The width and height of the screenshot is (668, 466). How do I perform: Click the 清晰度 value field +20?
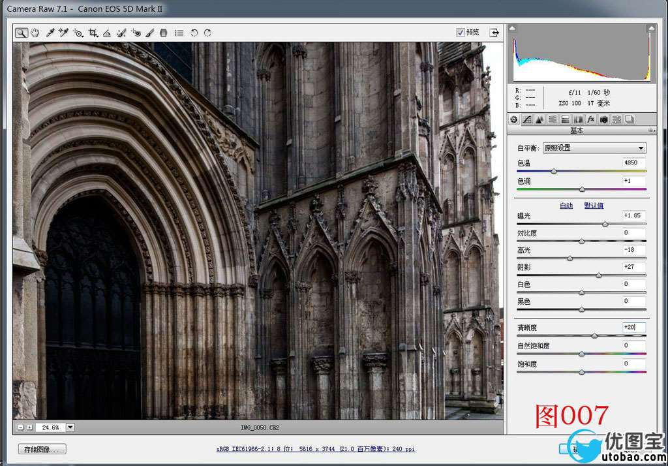point(633,327)
